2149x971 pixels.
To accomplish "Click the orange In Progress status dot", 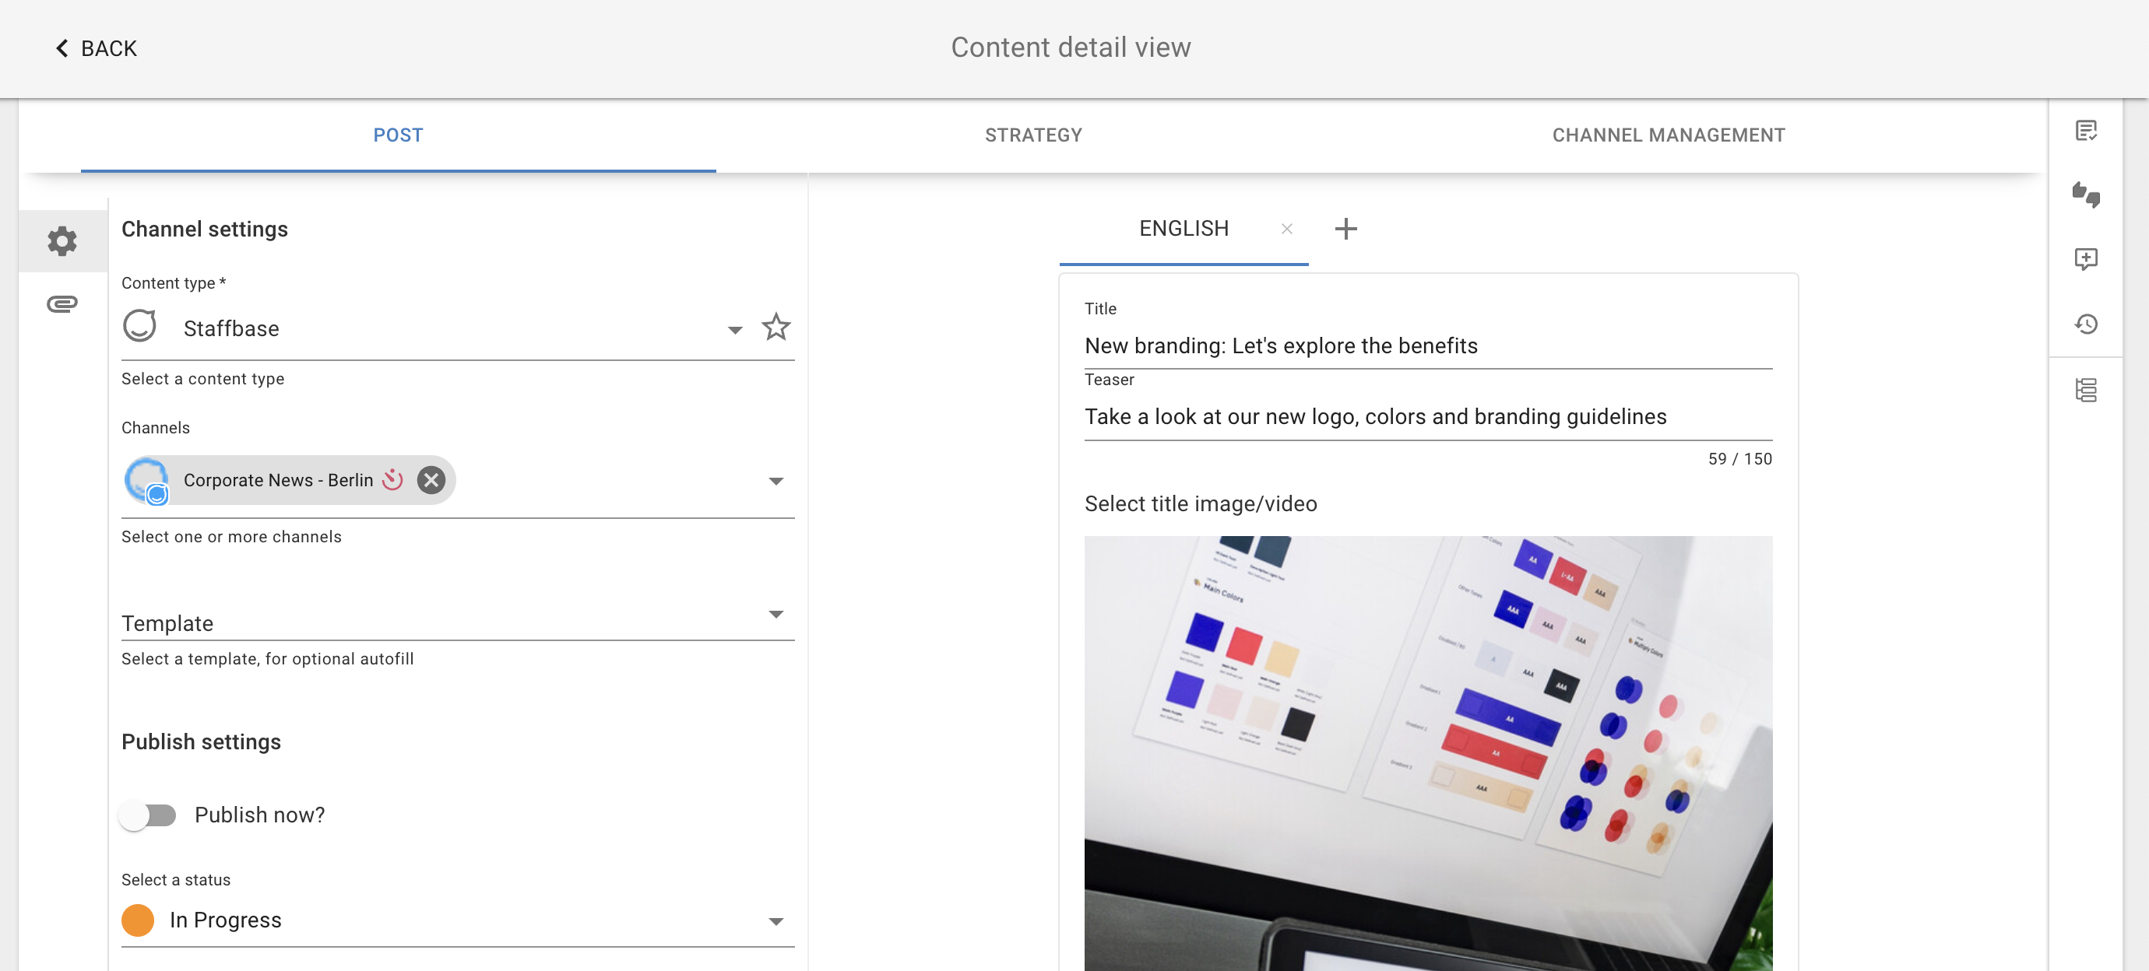I will coord(138,920).
